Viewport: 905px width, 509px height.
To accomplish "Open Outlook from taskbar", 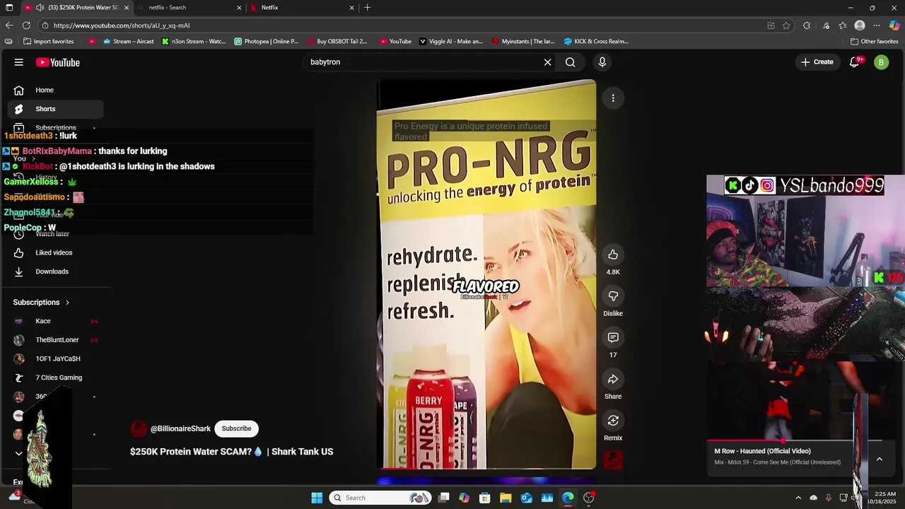I will (x=527, y=498).
